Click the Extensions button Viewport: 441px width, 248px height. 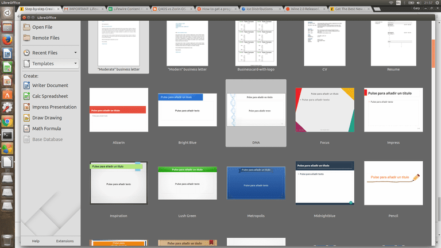[65, 241]
